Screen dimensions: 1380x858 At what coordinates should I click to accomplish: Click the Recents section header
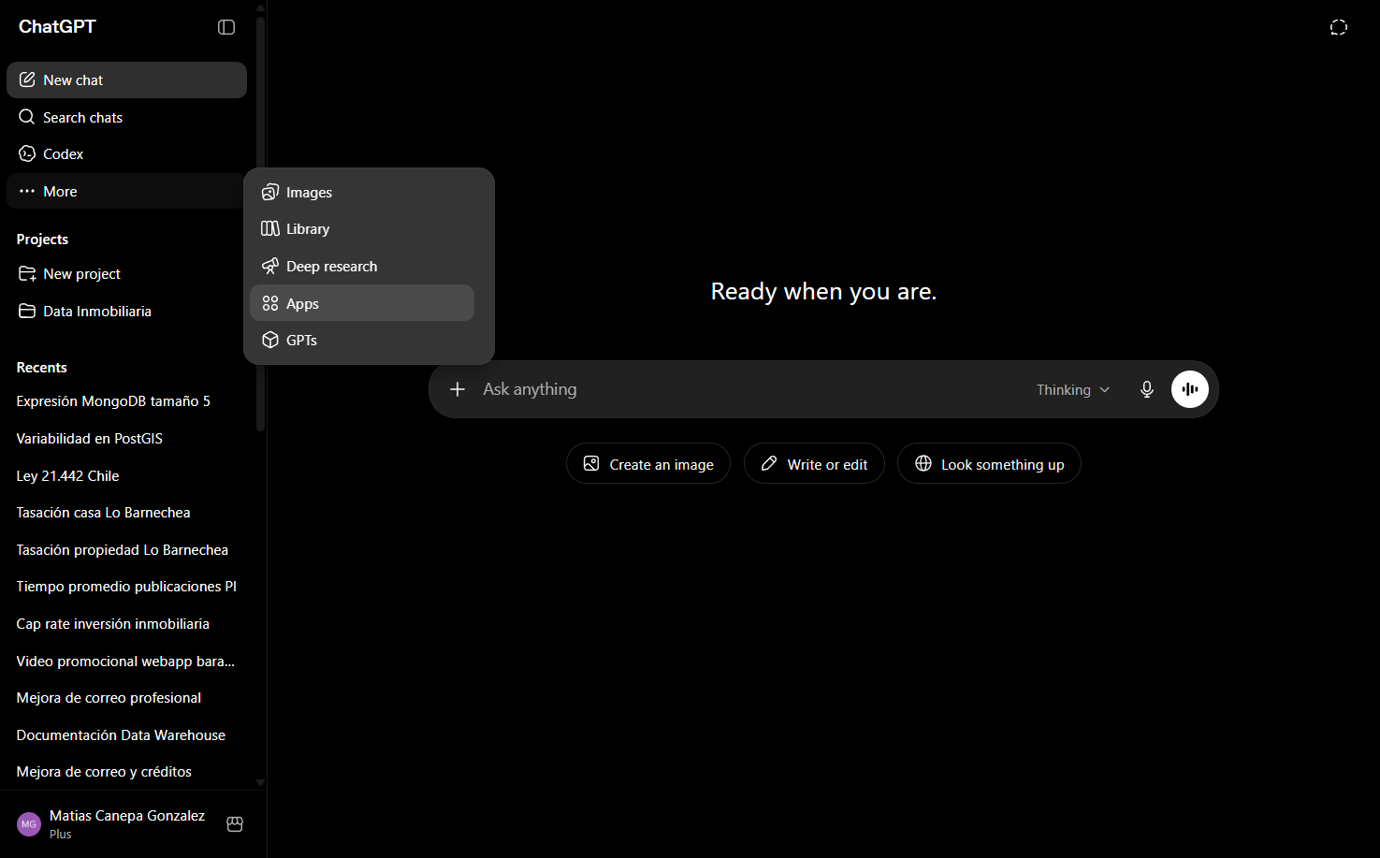coord(41,368)
